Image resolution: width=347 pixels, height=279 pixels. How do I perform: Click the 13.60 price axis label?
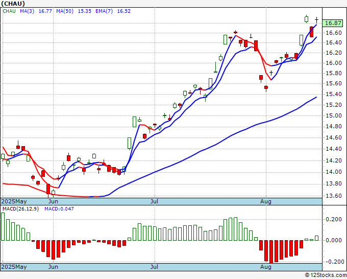[334, 196]
